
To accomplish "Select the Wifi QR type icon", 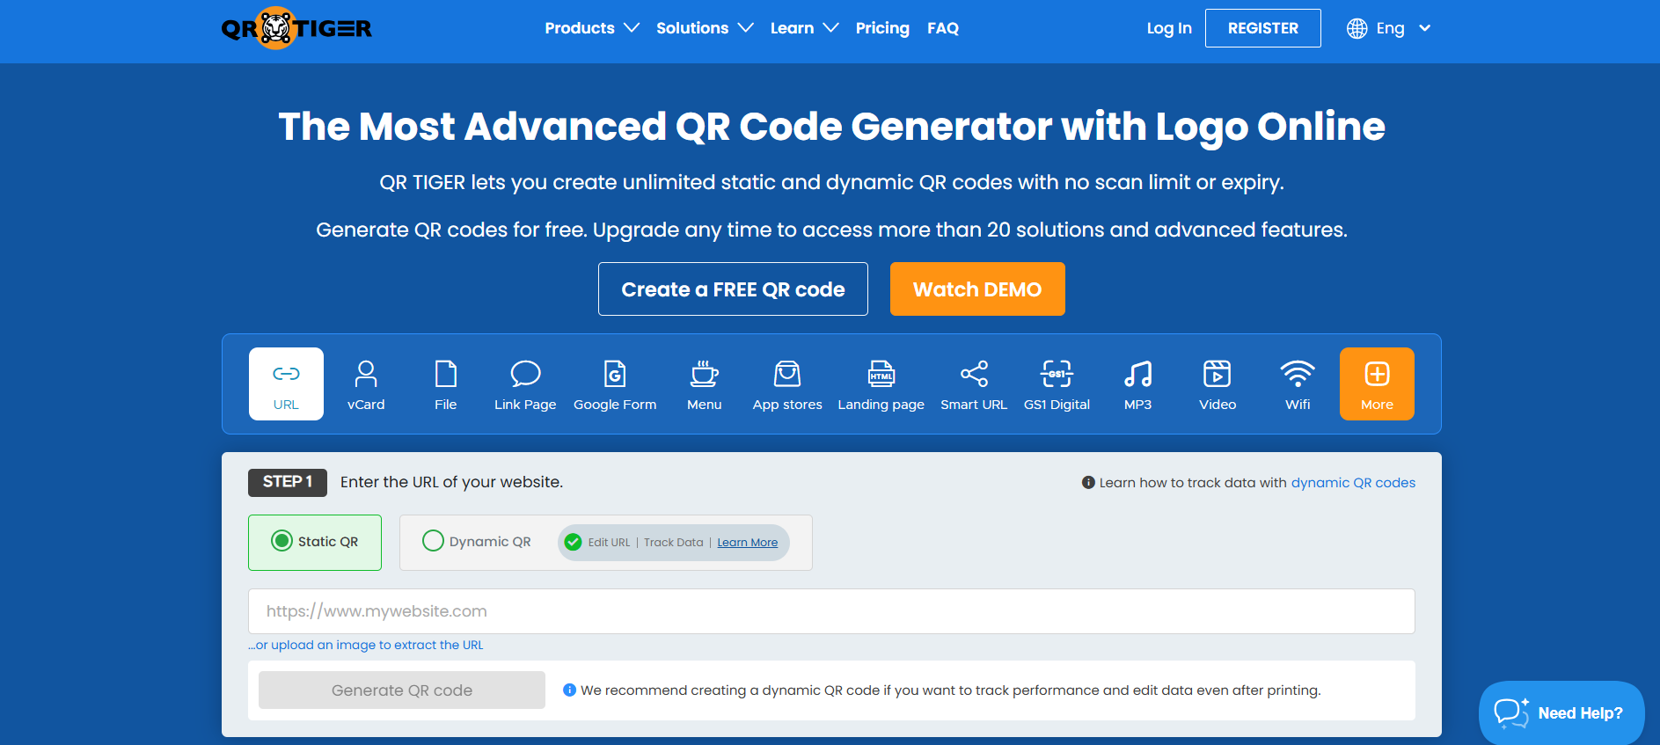I will point(1298,375).
